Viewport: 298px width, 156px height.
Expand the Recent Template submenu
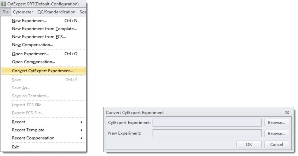coord(43,130)
